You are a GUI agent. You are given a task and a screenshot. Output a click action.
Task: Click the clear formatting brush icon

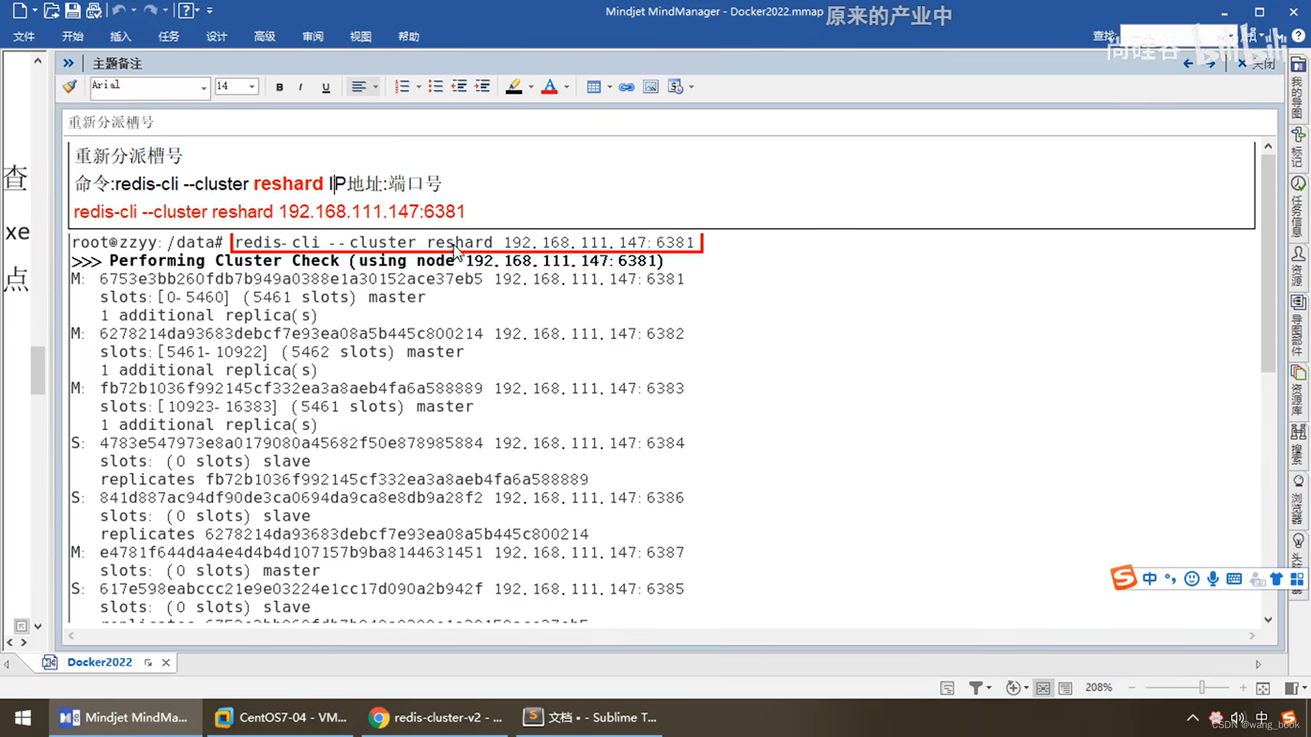pyautogui.click(x=70, y=87)
